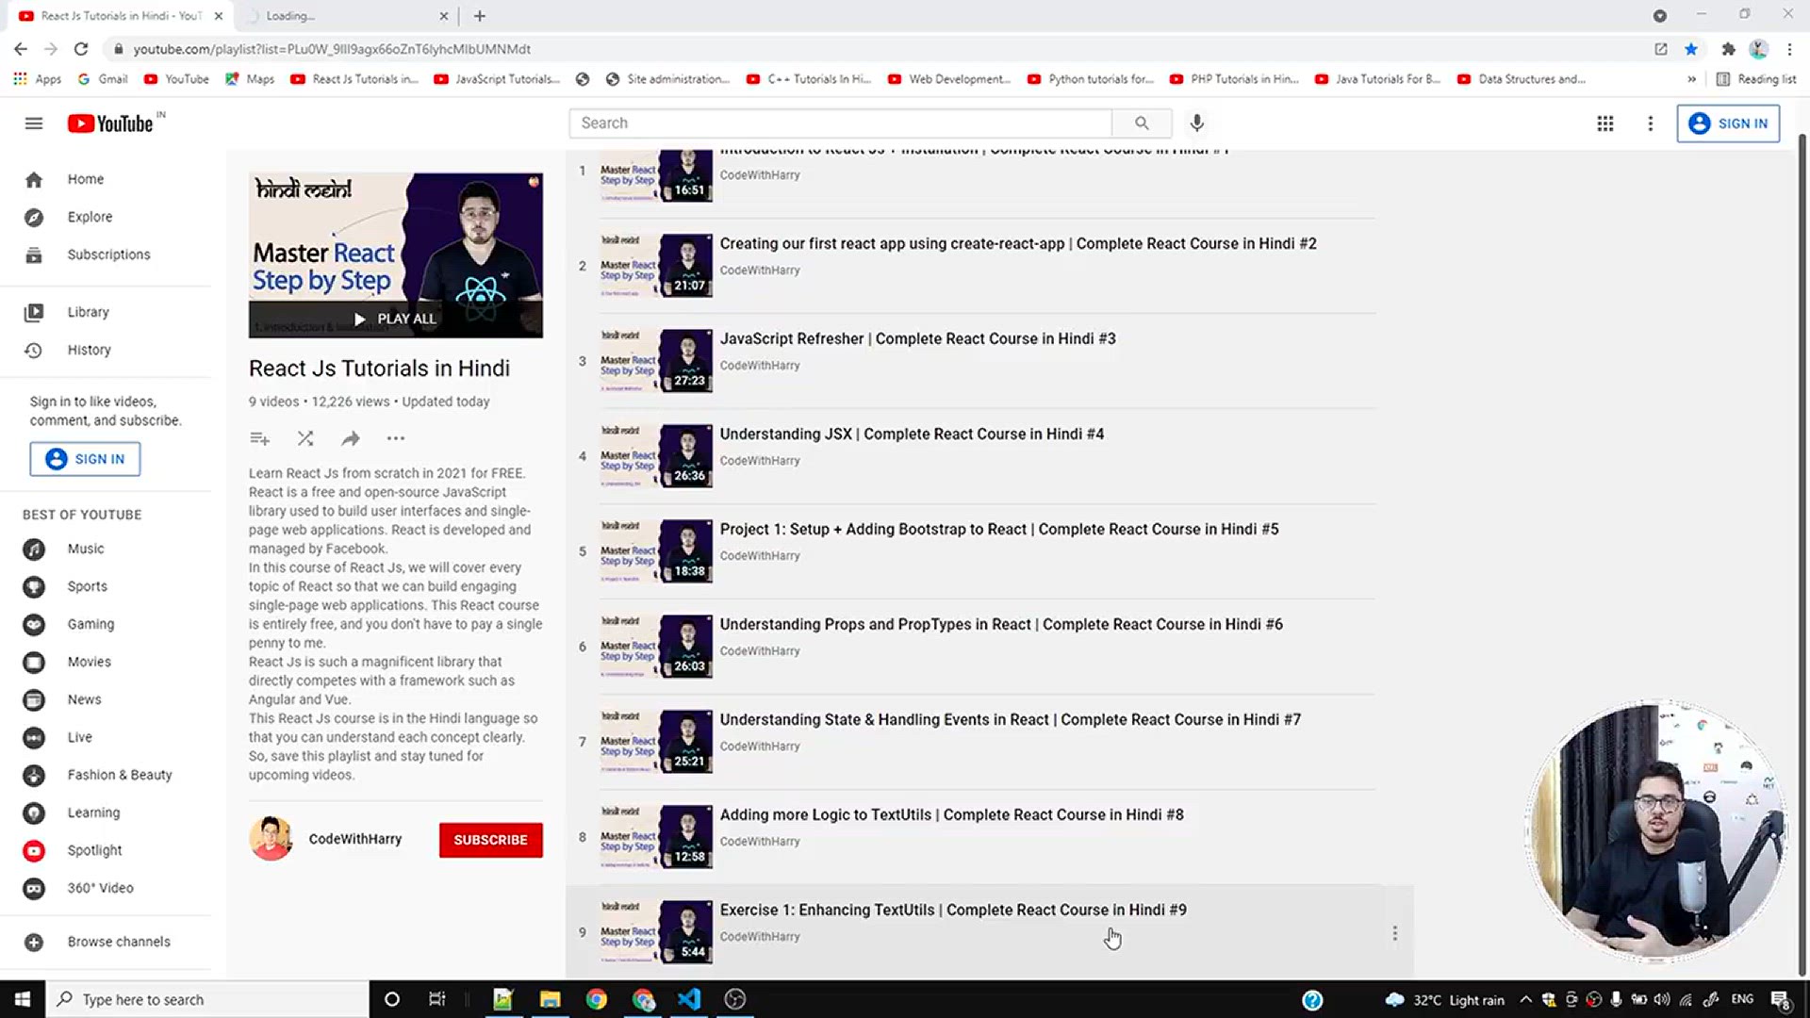Viewport: 1810px width, 1018px height.
Task: Open the CodeWithHarry channel name link
Action: point(354,839)
